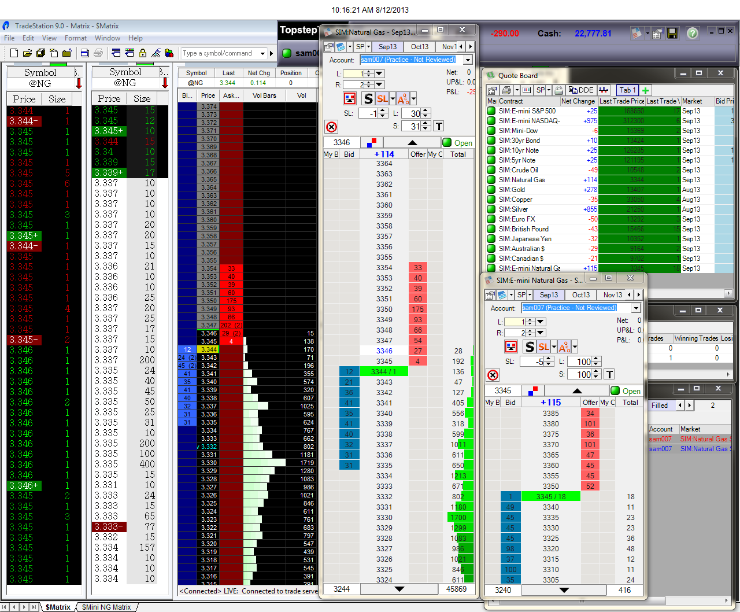This screenshot has width=740, height=612.
Task: Click the Vol column header in the Matrix window
Action: (x=302, y=95)
